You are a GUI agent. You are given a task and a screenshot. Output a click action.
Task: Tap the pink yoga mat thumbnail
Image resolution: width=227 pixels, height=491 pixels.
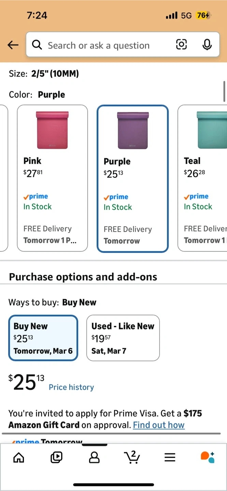click(x=52, y=130)
